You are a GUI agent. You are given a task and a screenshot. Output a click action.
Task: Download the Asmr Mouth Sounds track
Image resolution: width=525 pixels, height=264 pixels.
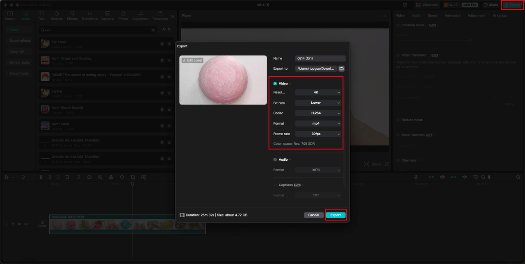click(x=169, y=109)
